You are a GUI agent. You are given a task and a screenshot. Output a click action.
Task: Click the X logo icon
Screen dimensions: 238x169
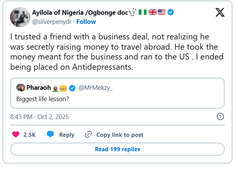220,13
